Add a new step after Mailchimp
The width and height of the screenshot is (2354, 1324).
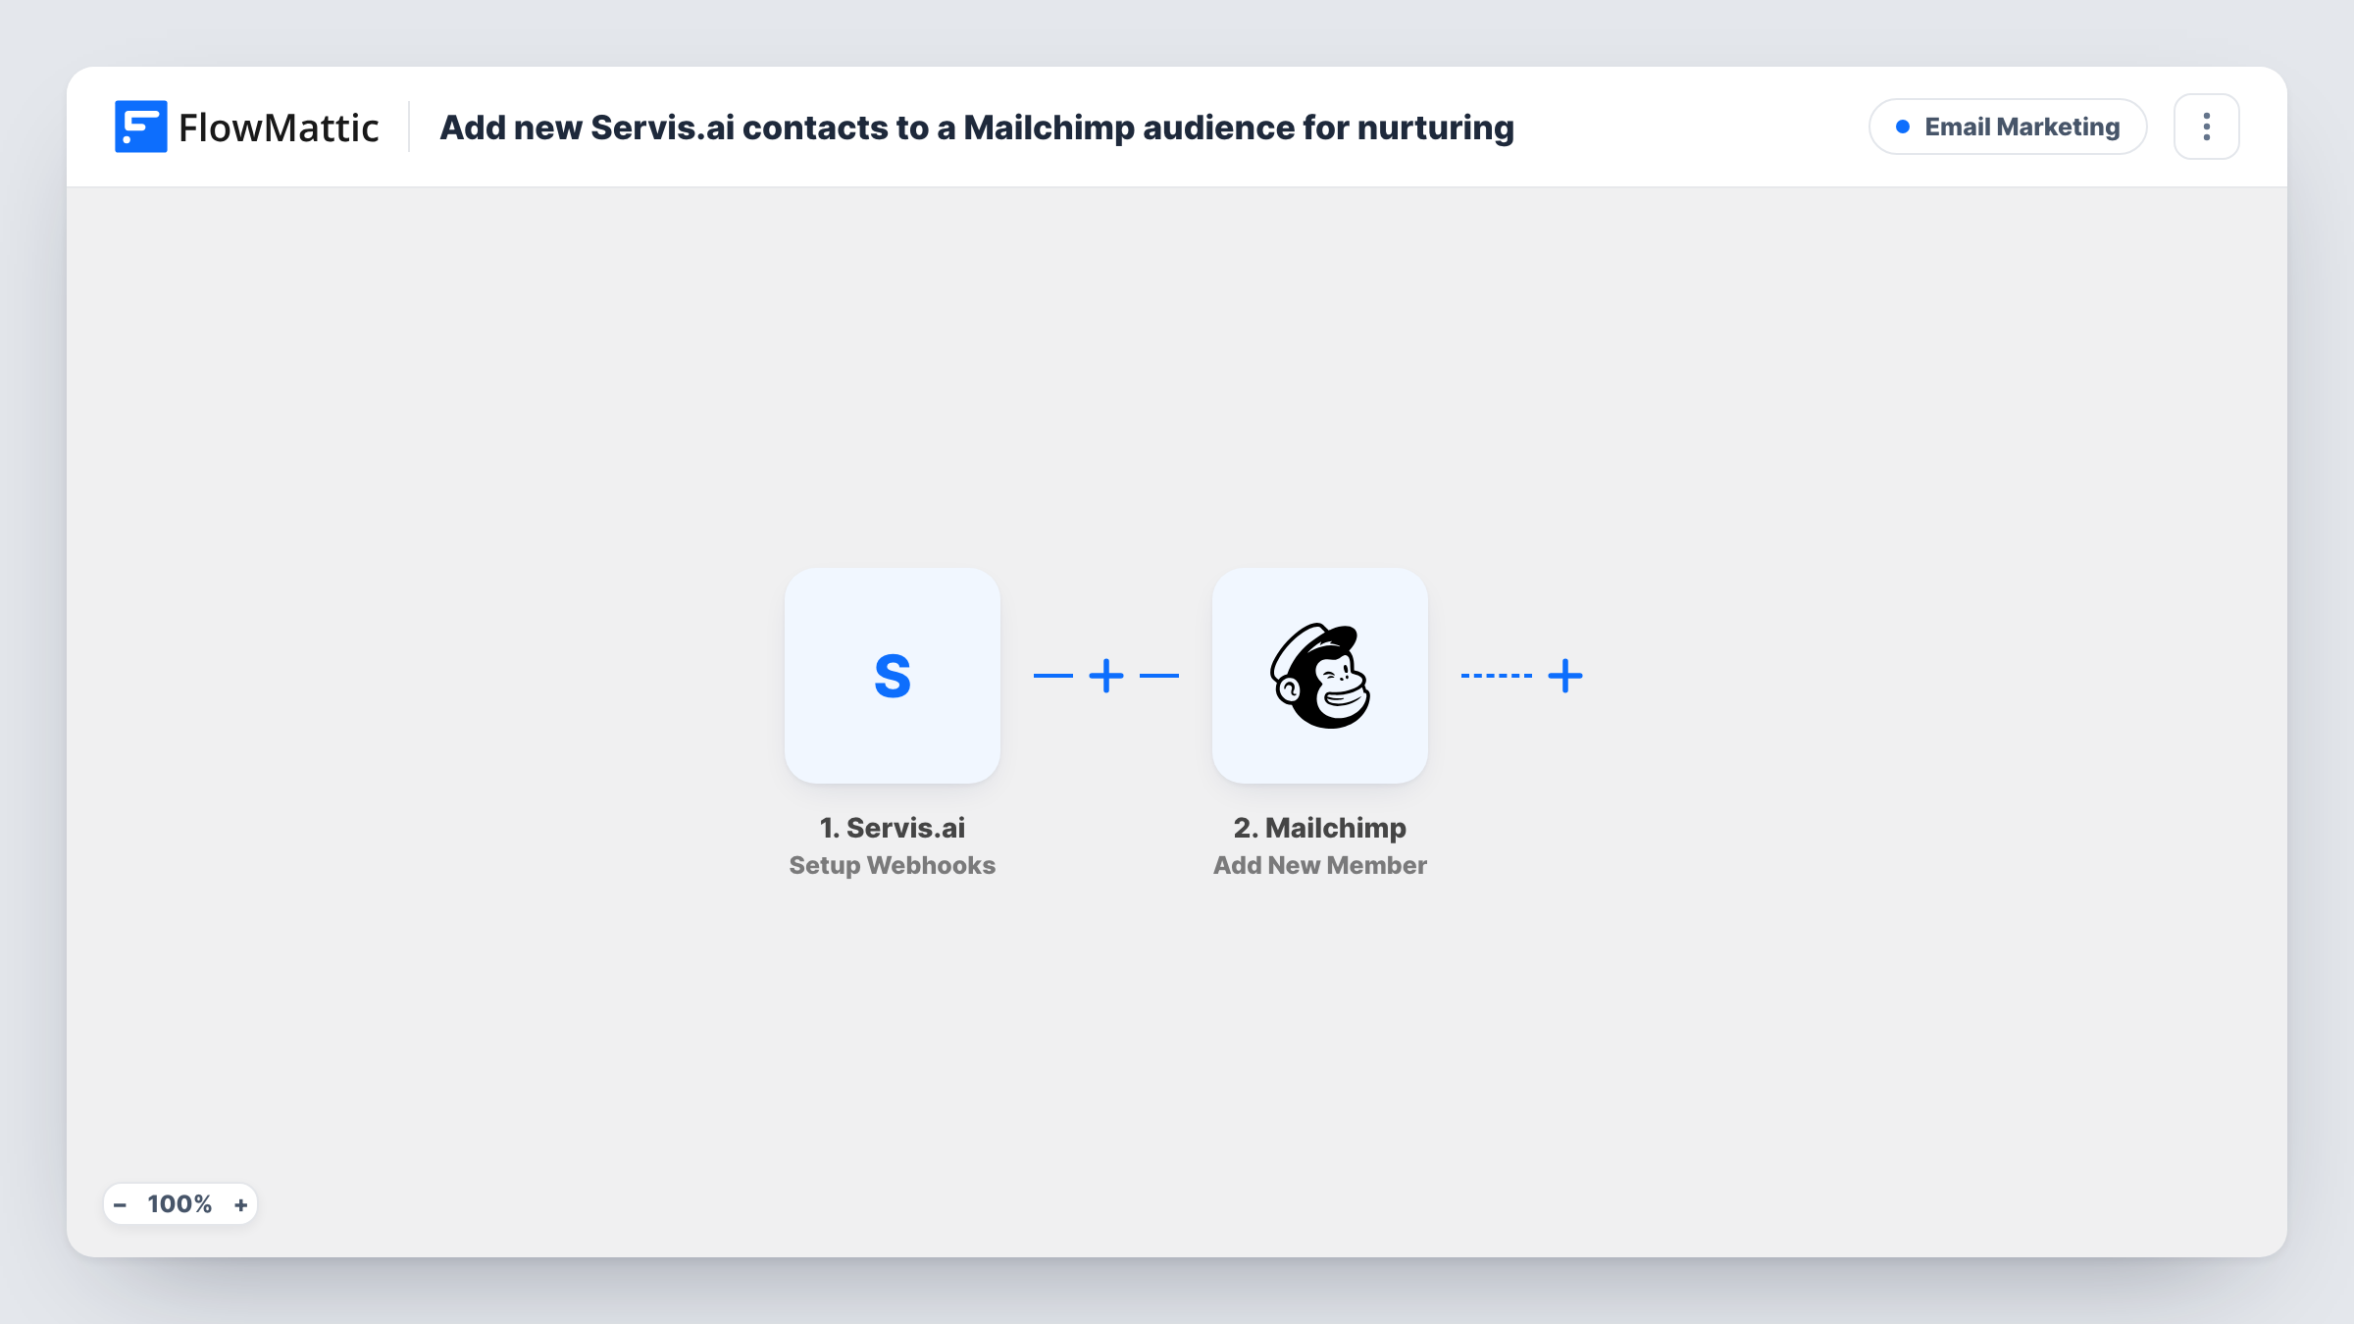[1564, 676]
